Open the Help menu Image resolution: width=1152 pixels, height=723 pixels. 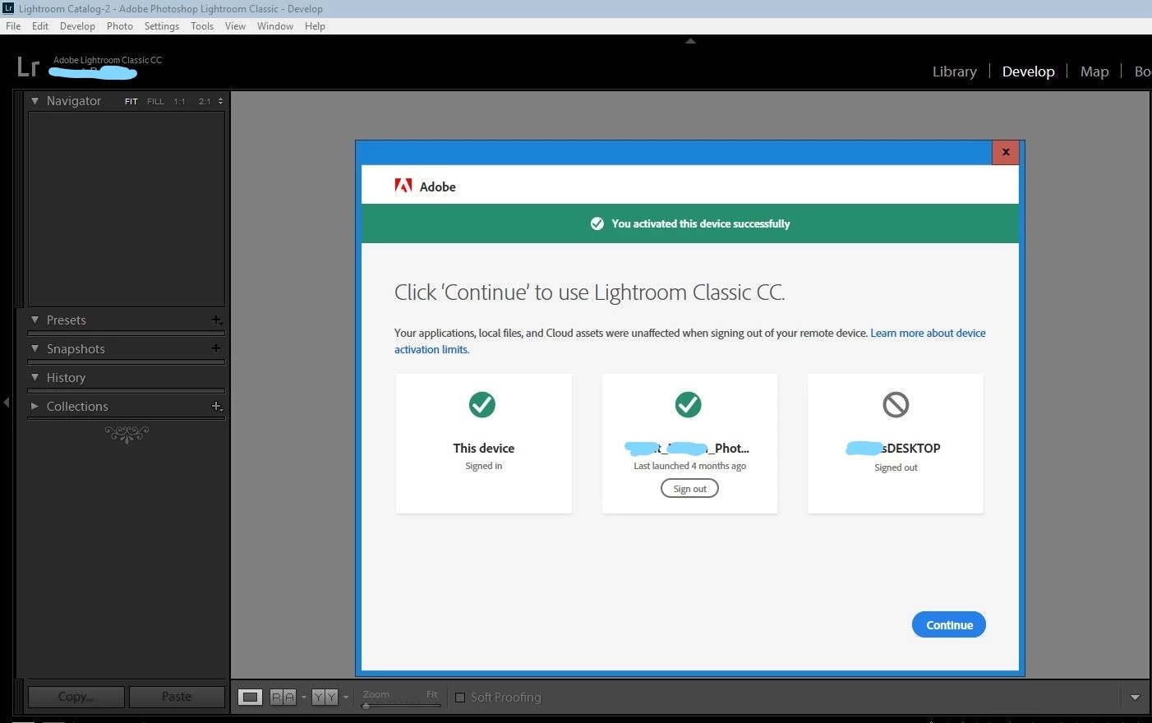(x=315, y=26)
